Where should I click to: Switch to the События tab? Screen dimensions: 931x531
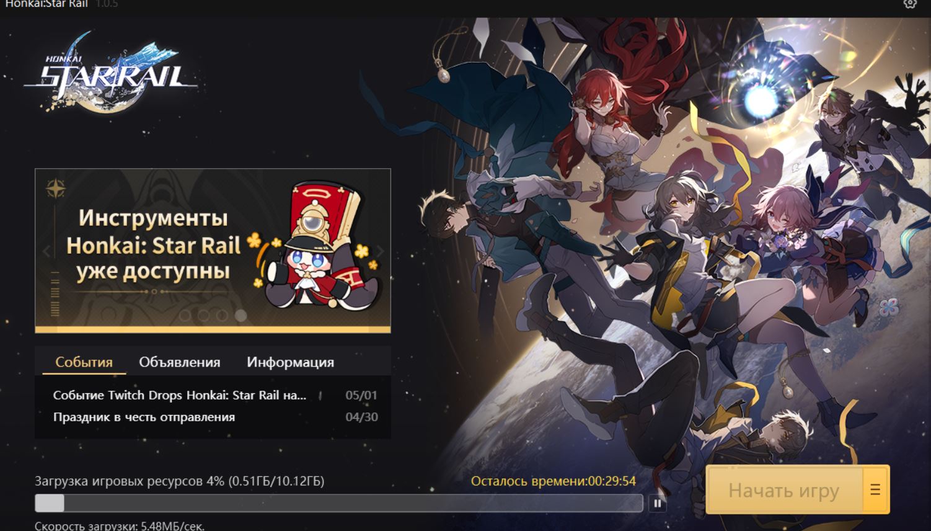84,362
